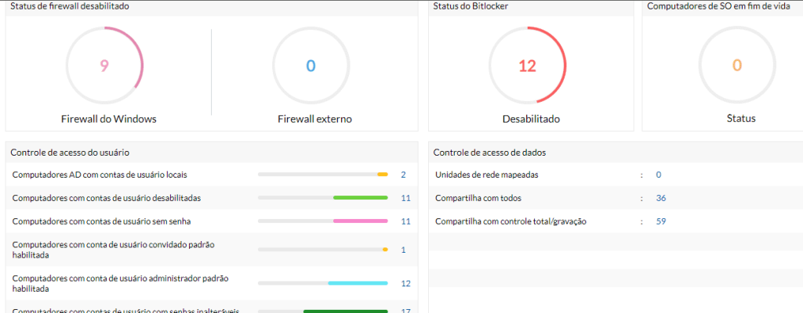Screen dimensions: 803x313
Task: Open count 11 for disabled user accounts
Action: [405, 198]
